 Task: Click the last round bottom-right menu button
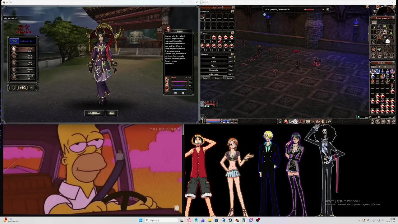tap(393, 121)
